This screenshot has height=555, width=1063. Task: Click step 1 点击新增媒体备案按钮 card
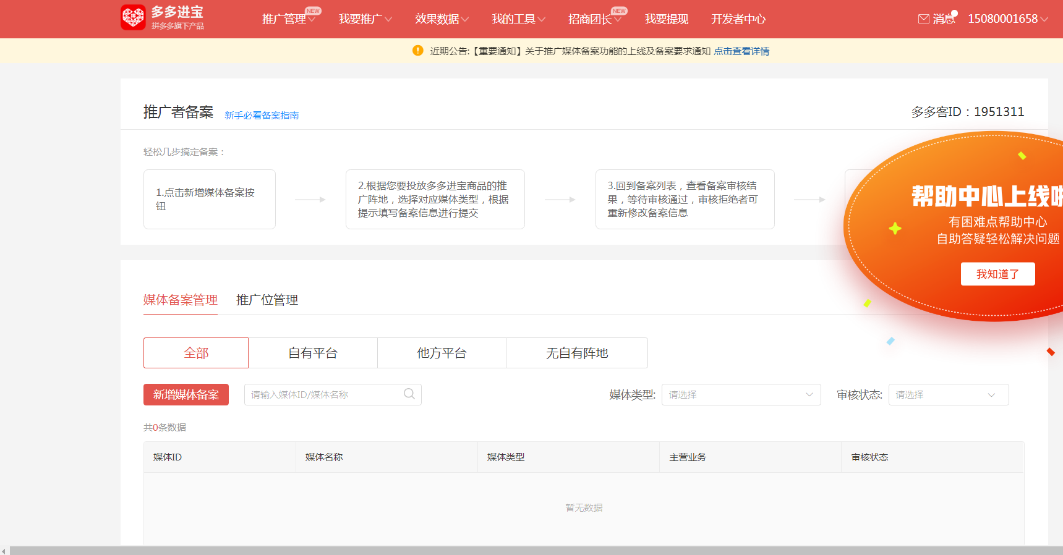(x=210, y=199)
